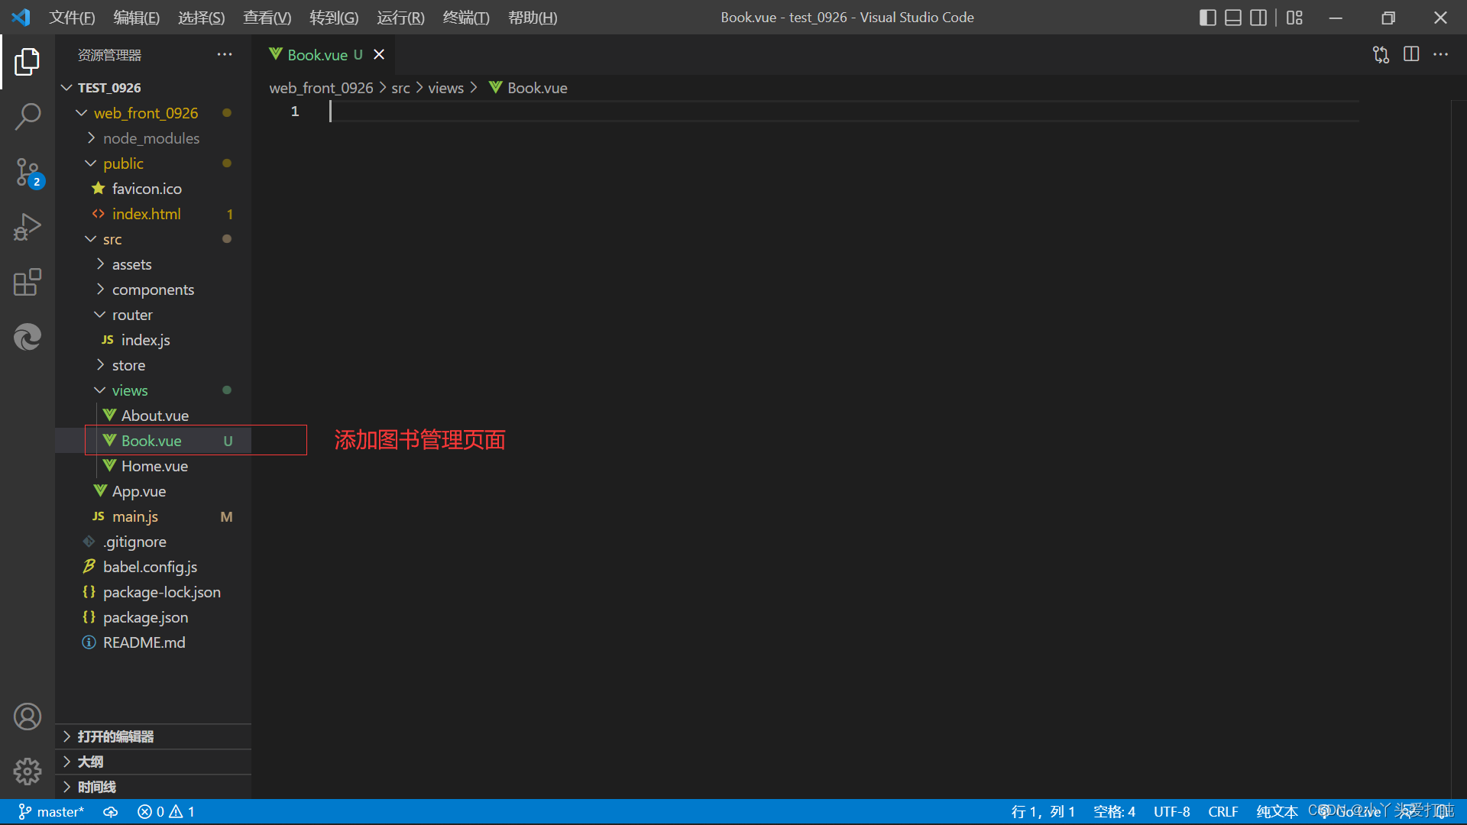
Task: Toggle the primary side bar visibility
Action: [1208, 18]
